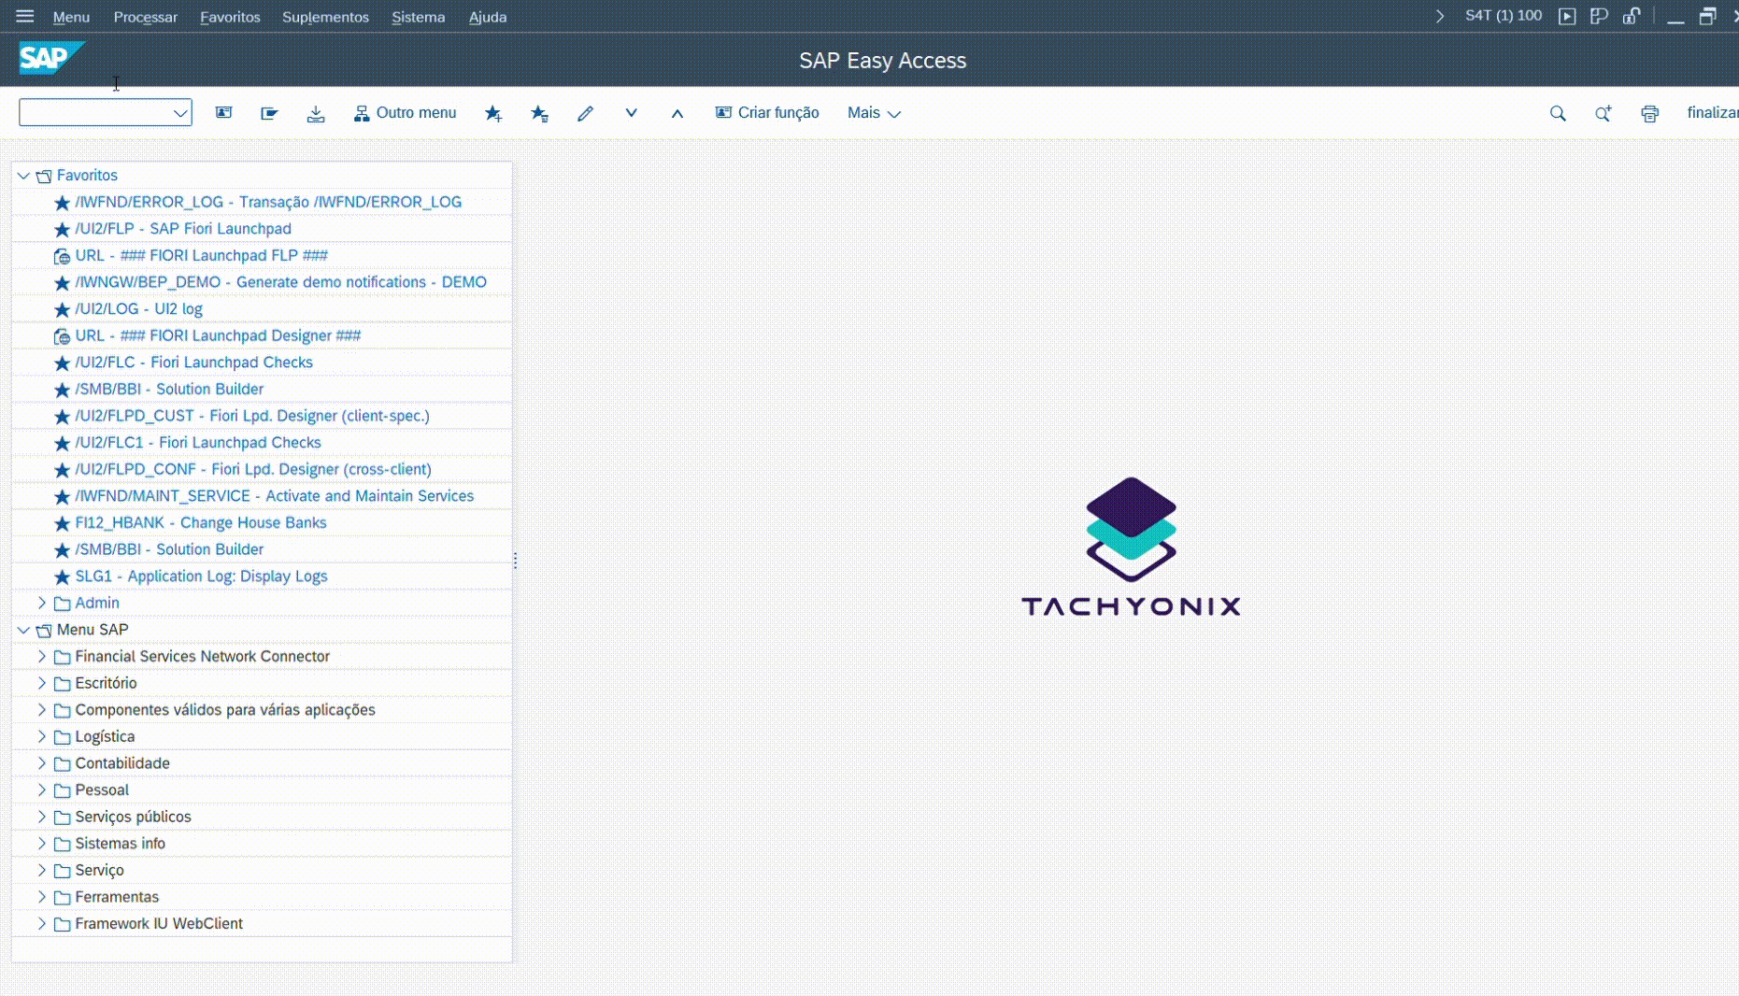Image resolution: width=1739 pixels, height=996 pixels.
Task: Open the Sistema menu
Action: point(418,17)
